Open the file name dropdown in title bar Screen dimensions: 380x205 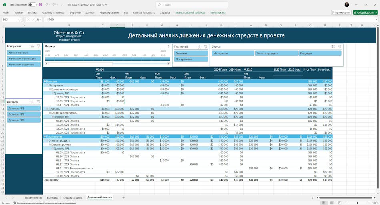pos(106,5)
